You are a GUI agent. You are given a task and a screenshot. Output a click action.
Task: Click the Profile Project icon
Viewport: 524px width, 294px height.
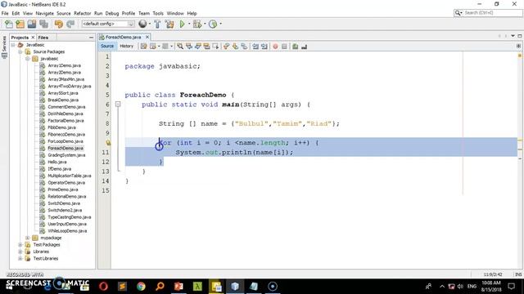(x=213, y=24)
